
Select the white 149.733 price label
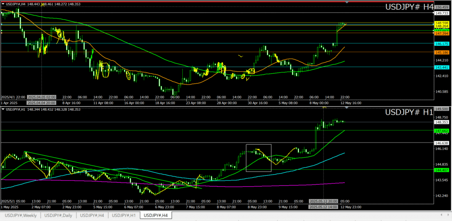[442, 13]
